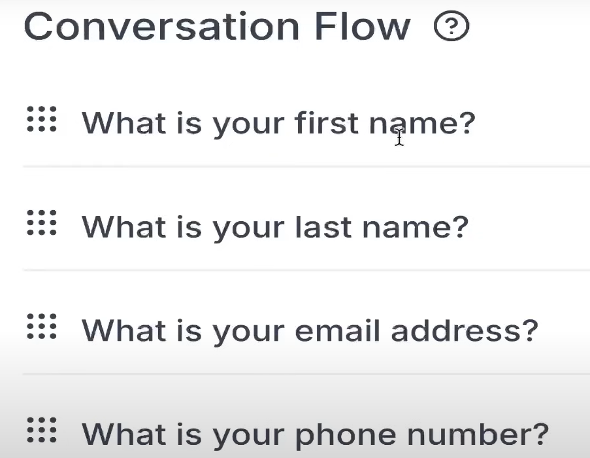The width and height of the screenshot is (590, 458).
Task: Click the word "Flow" in the heading
Action: click(361, 26)
